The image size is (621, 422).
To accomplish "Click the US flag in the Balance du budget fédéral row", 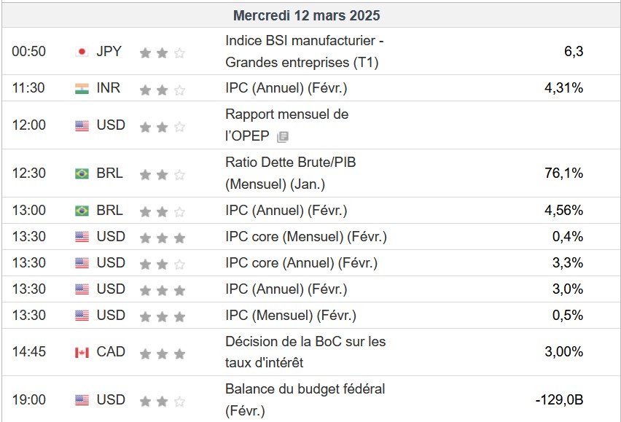I will point(82,400).
